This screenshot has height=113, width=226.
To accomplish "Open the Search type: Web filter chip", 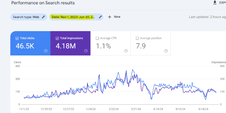I will coord(29,17).
